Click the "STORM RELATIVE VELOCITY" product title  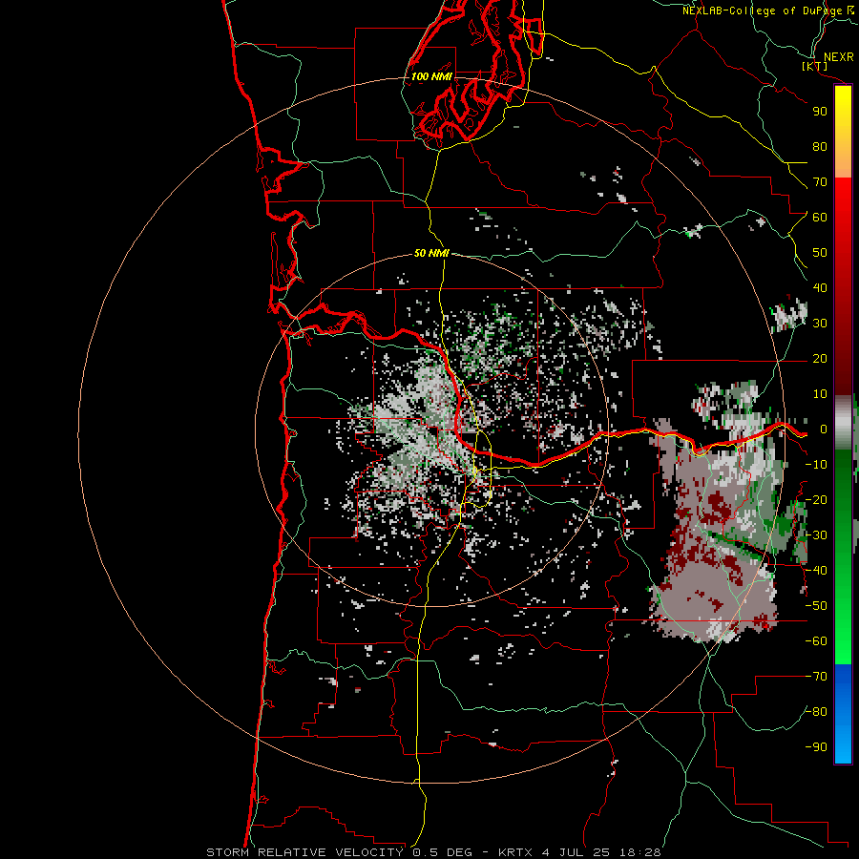[305, 852]
